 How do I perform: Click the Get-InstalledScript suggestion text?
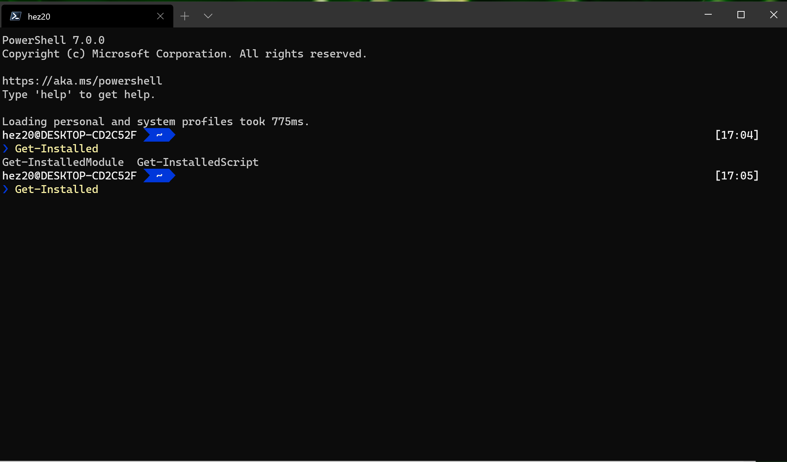[198, 162]
